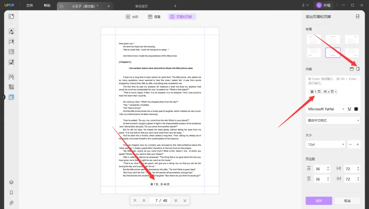The image size is (369, 209).
Task: Open the Reader mode icon in left sidebar
Action: pyautogui.click(x=11, y=17)
